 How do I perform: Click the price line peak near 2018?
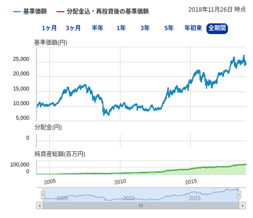coord(244,56)
